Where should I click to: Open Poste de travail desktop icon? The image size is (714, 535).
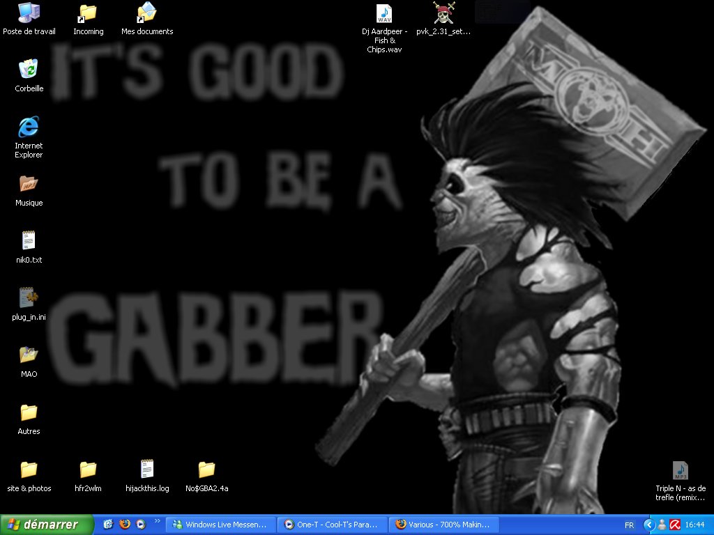29,19
